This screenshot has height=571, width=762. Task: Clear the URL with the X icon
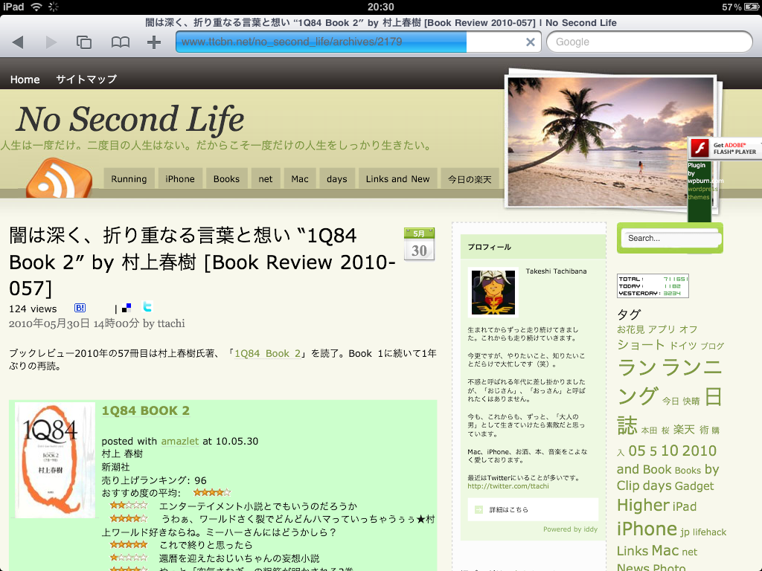click(530, 42)
